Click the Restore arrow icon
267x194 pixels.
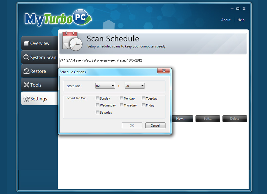coord(26,71)
